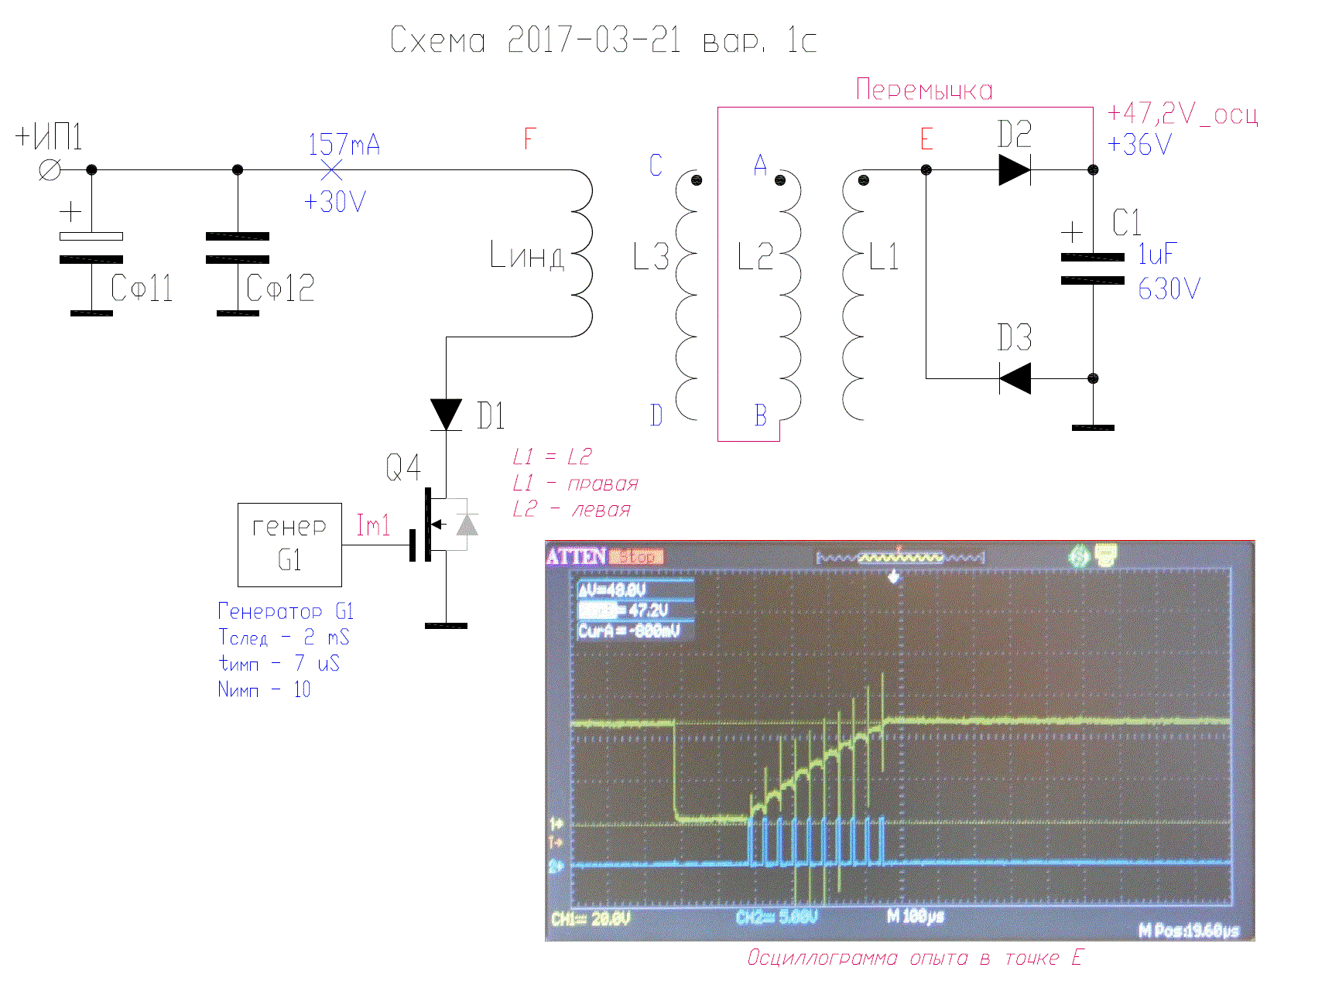The height and width of the screenshot is (981, 1332).
Task: Click the 'ΔV=48.0V' cursor readout
Action: pyautogui.click(x=612, y=590)
